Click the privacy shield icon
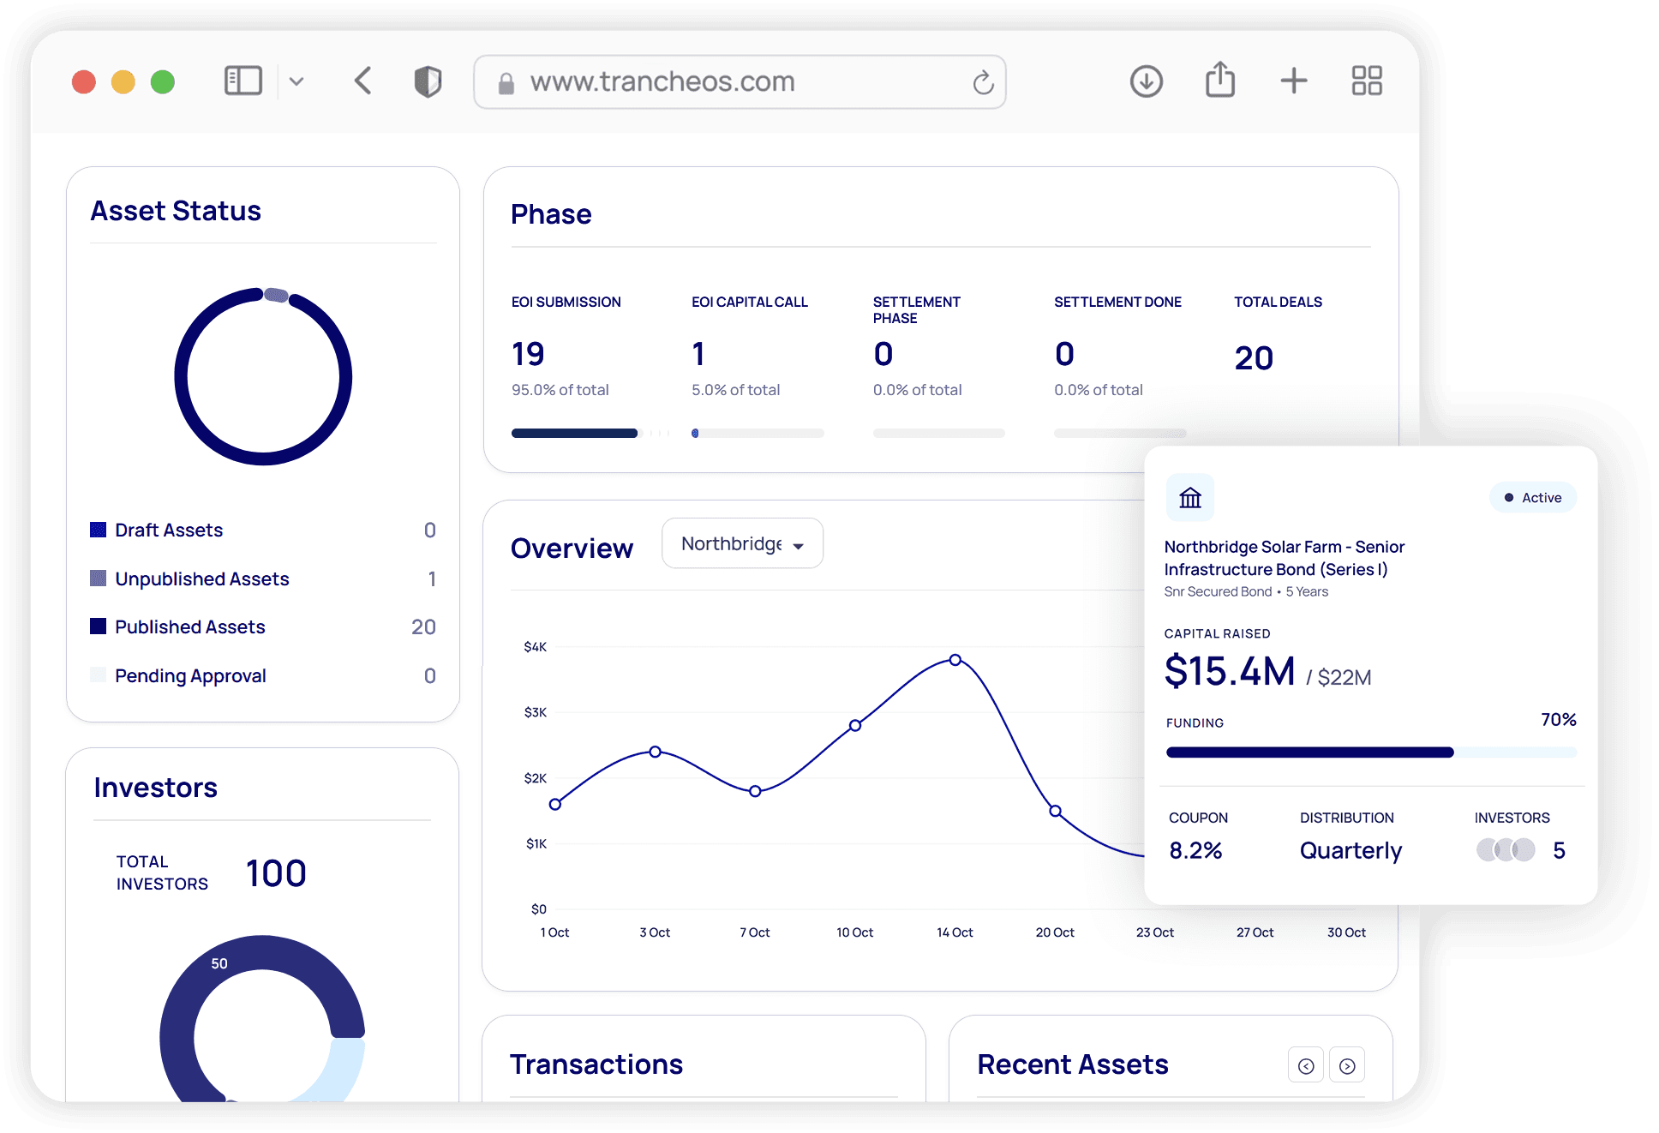Screen dimensions: 1659x1133 [x=428, y=81]
